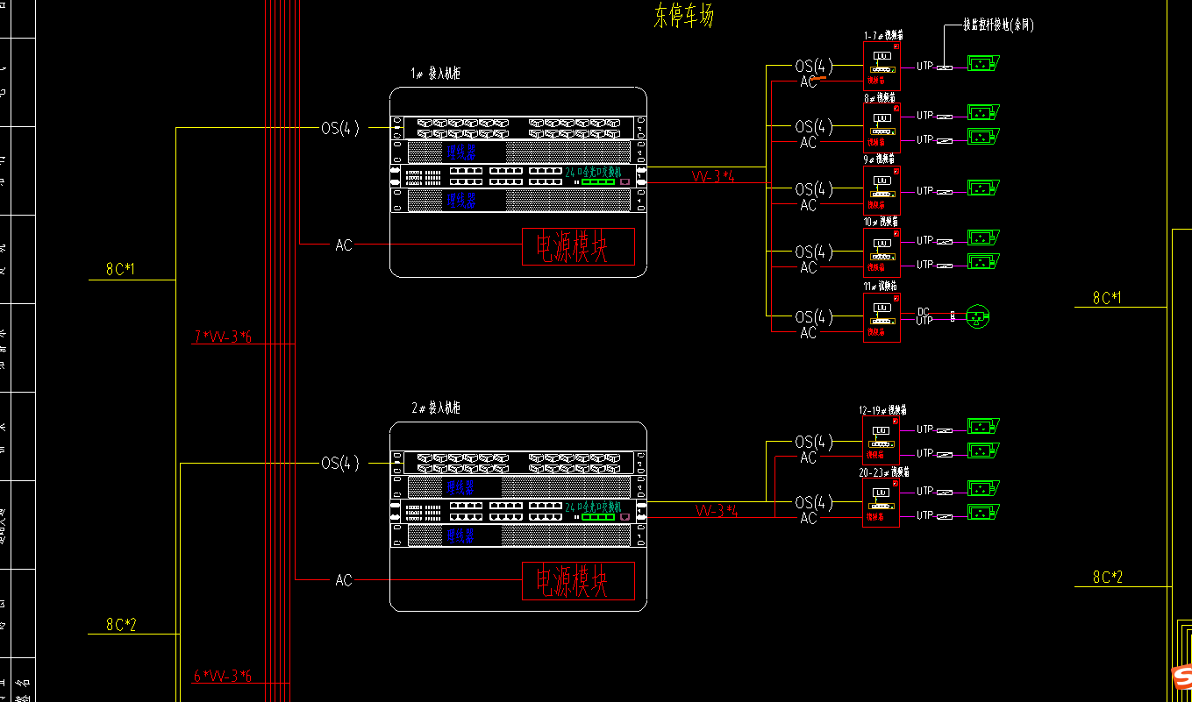Select the camera symbol connected to 9# 视频箱
1192x702 pixels.
pos(983,188)
